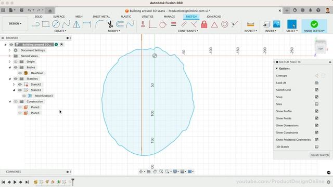This screenshot has height=187, width=333.
Task: Click the Measure ruler icon
Action: click(x=251, y=24)
